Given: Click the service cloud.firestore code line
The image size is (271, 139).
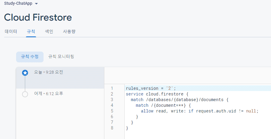Looking at the screenshot, I should pos(157,94).
